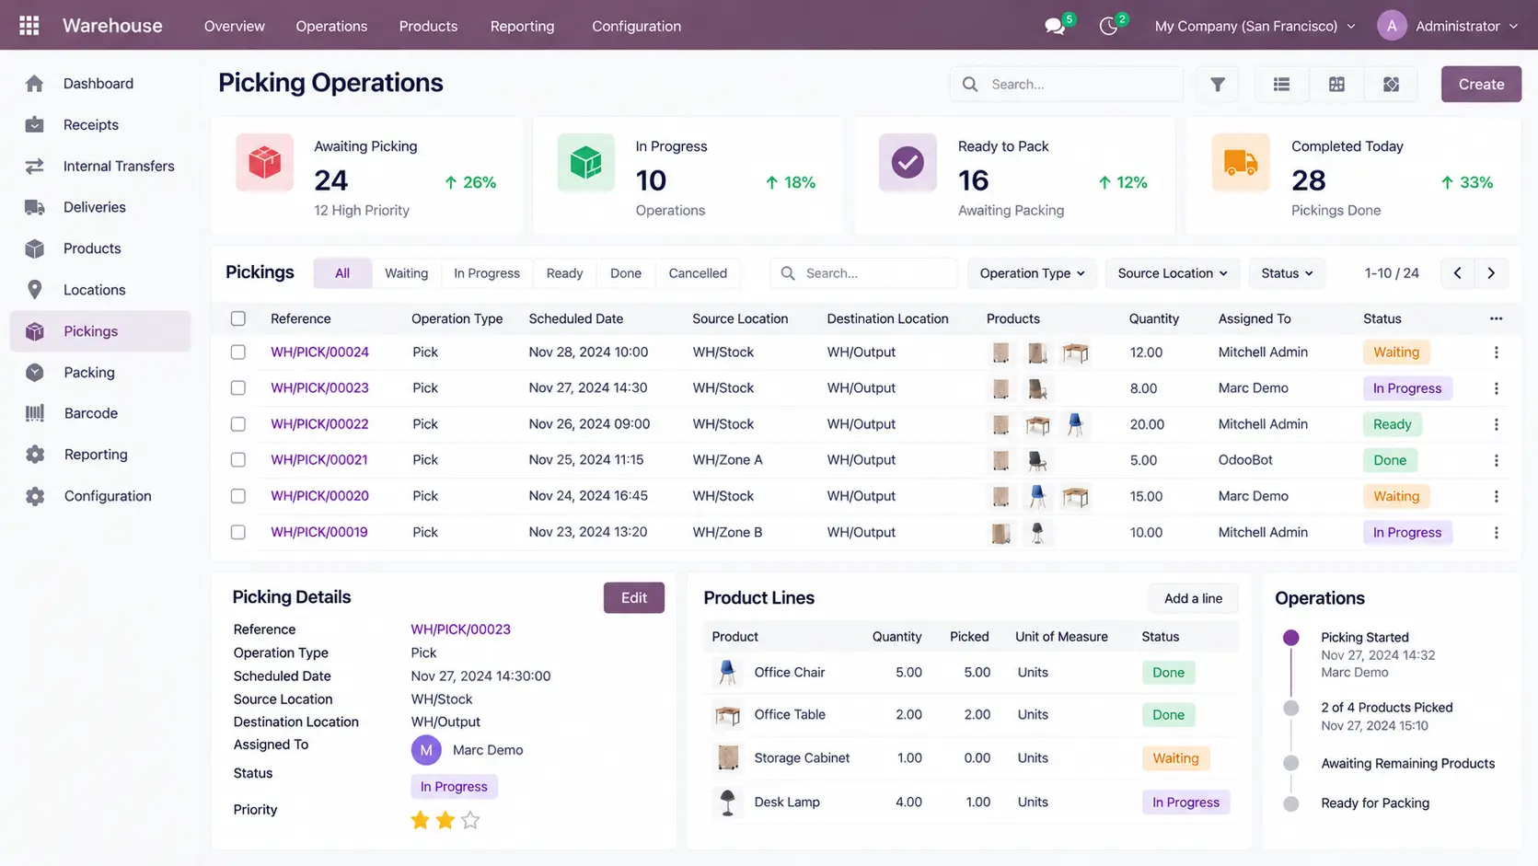Screen dimensions: 1538x866
Task: Toggle the select-all pickings checkbox
Action: tap(238, 318)
